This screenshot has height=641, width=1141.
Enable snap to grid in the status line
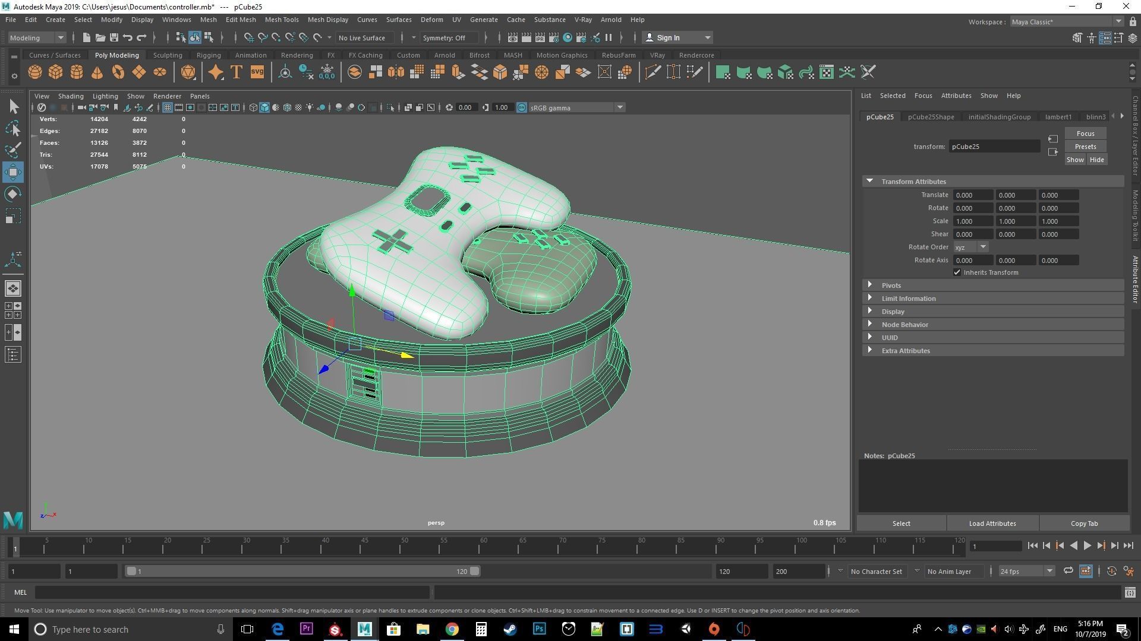pos(248,37)
